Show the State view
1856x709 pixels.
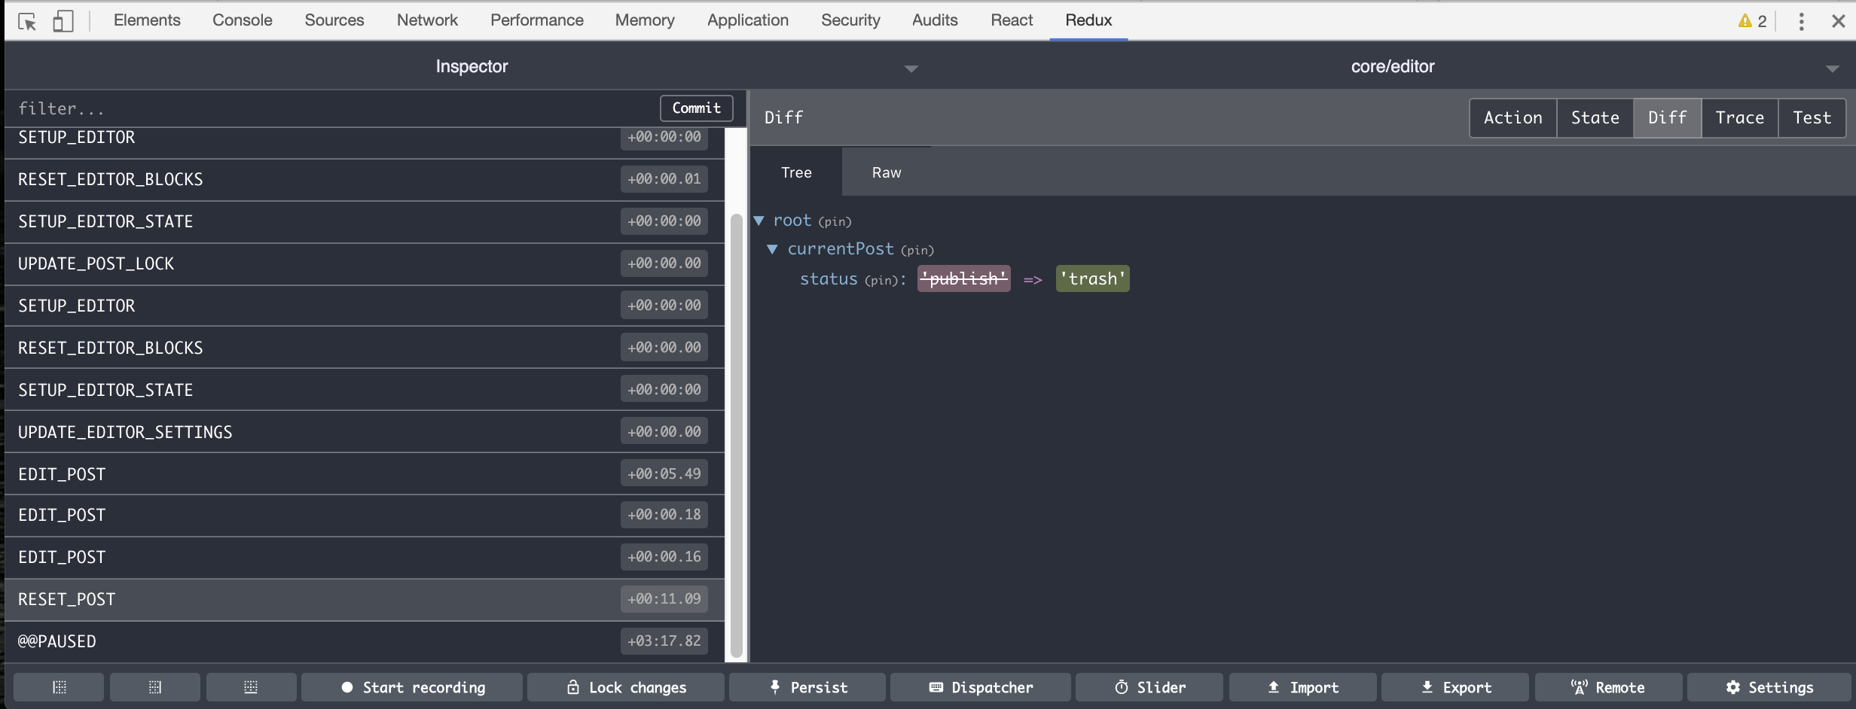[1595, 118]
